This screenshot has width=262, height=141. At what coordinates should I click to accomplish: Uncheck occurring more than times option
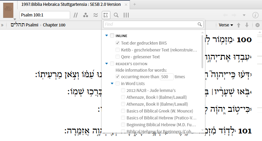[118, 77]
